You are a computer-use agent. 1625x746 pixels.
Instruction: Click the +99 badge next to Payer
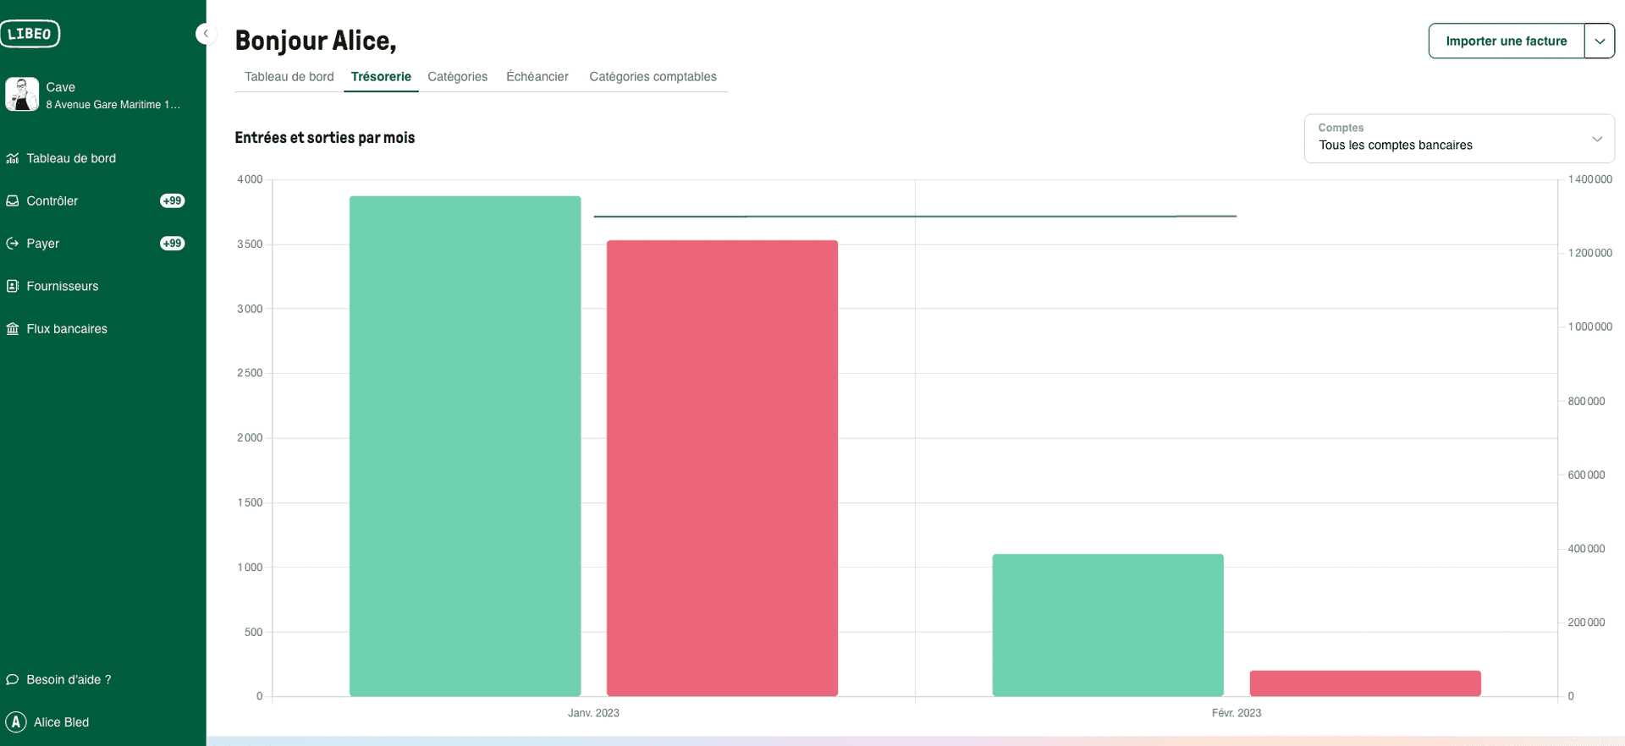[x=173, y=244]
